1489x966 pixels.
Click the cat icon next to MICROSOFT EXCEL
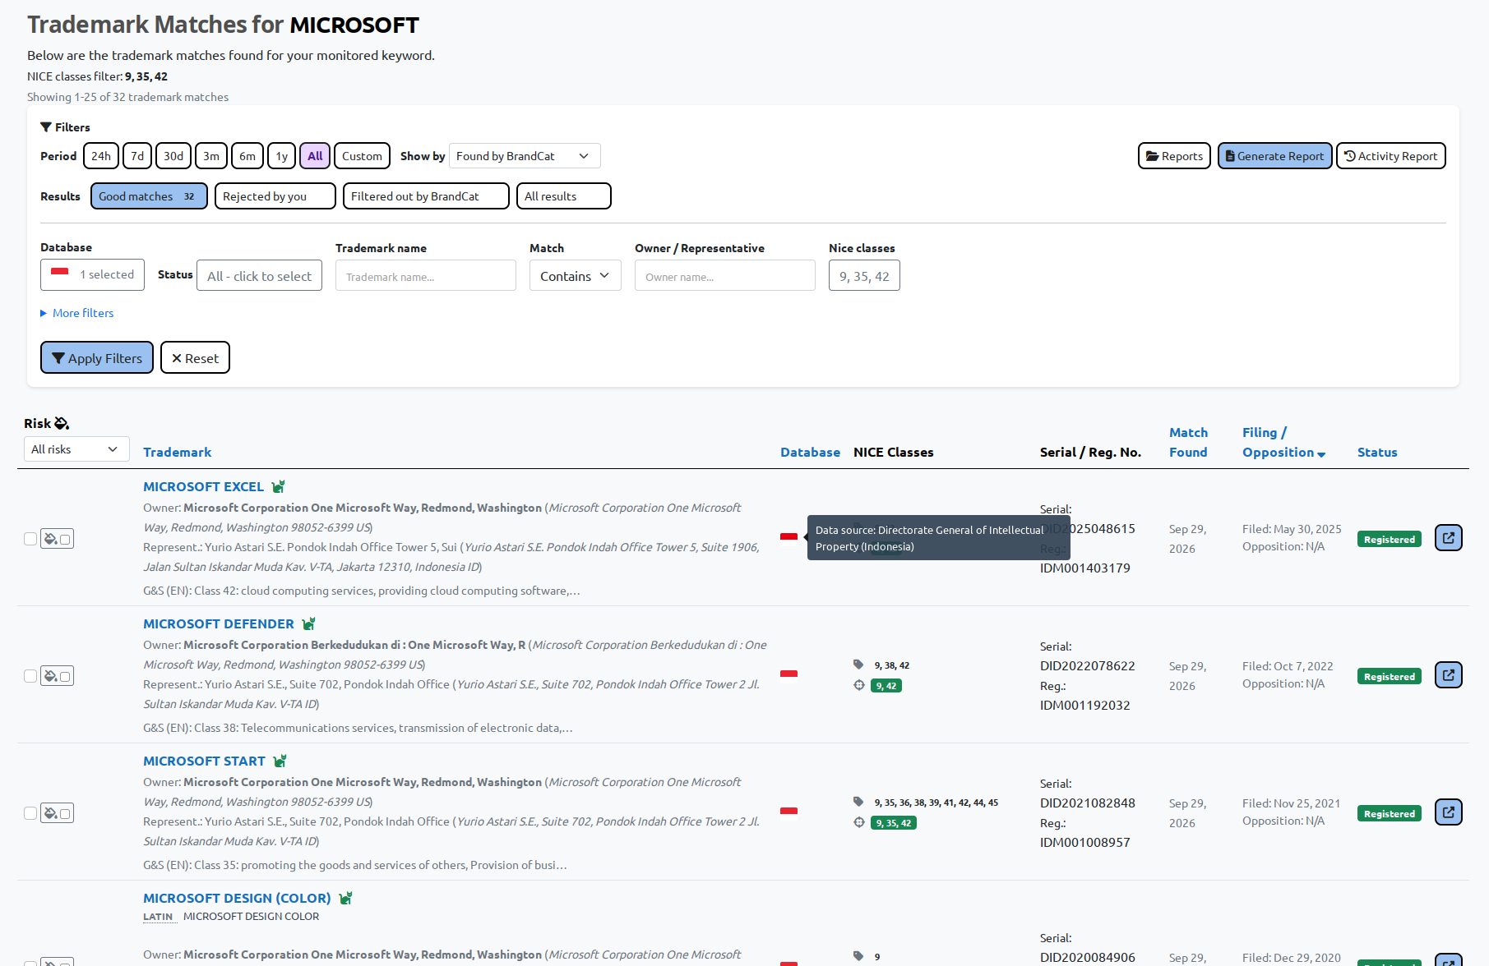(279, 486)
